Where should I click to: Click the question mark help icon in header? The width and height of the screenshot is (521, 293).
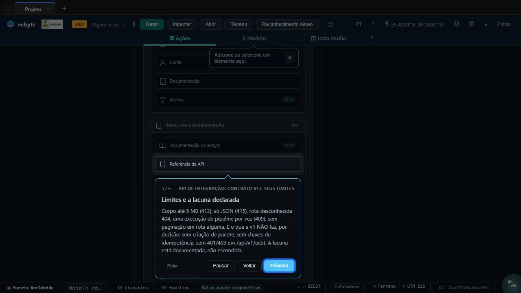pos(373,24)
